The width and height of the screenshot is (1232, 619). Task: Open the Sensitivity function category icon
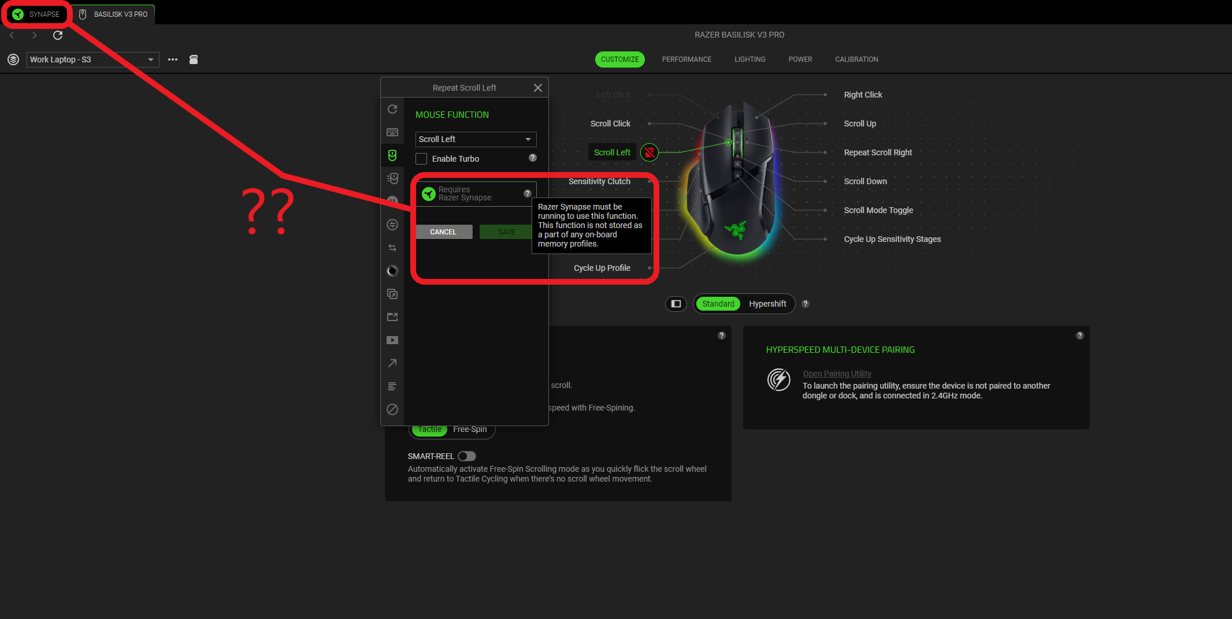(x=392, y=178)
